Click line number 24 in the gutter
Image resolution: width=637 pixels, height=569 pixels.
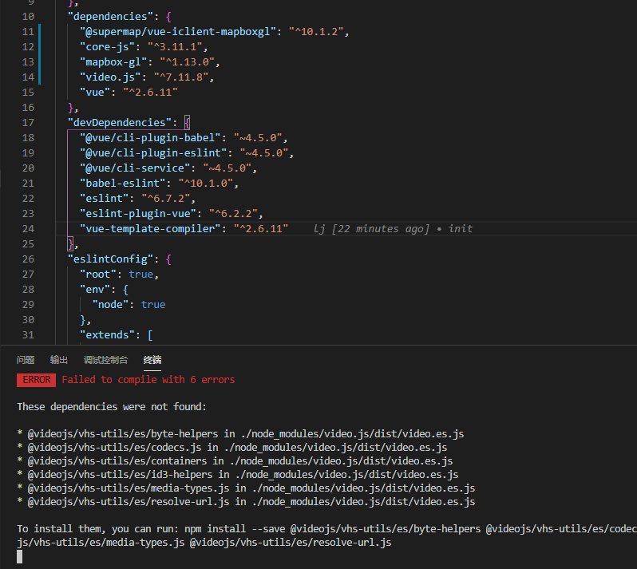coord(28,229)
